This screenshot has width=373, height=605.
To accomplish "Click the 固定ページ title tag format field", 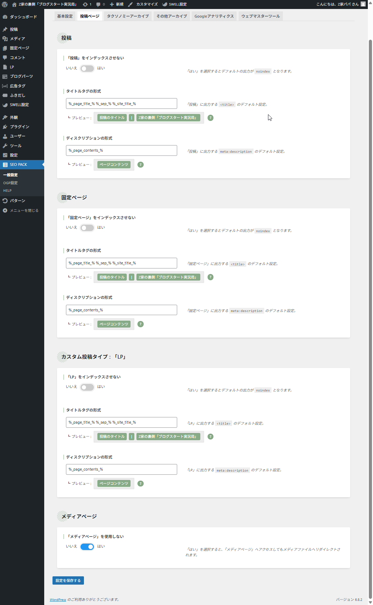I will tap(122, 263).
